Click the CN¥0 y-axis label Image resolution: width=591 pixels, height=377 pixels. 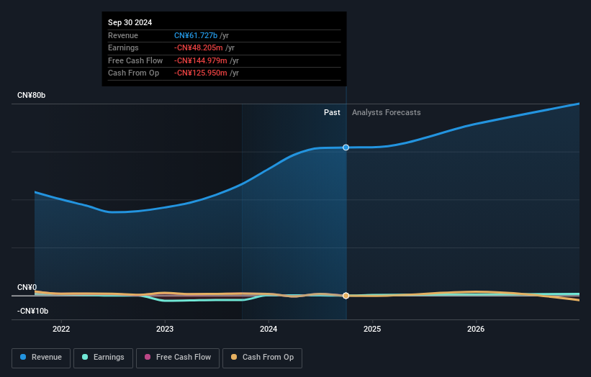pyautogui.click(x=27, y=287)
